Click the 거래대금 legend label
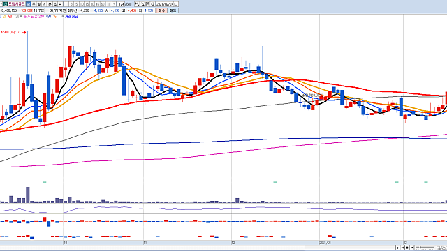 pyautogui.click(x=71, y=17)
